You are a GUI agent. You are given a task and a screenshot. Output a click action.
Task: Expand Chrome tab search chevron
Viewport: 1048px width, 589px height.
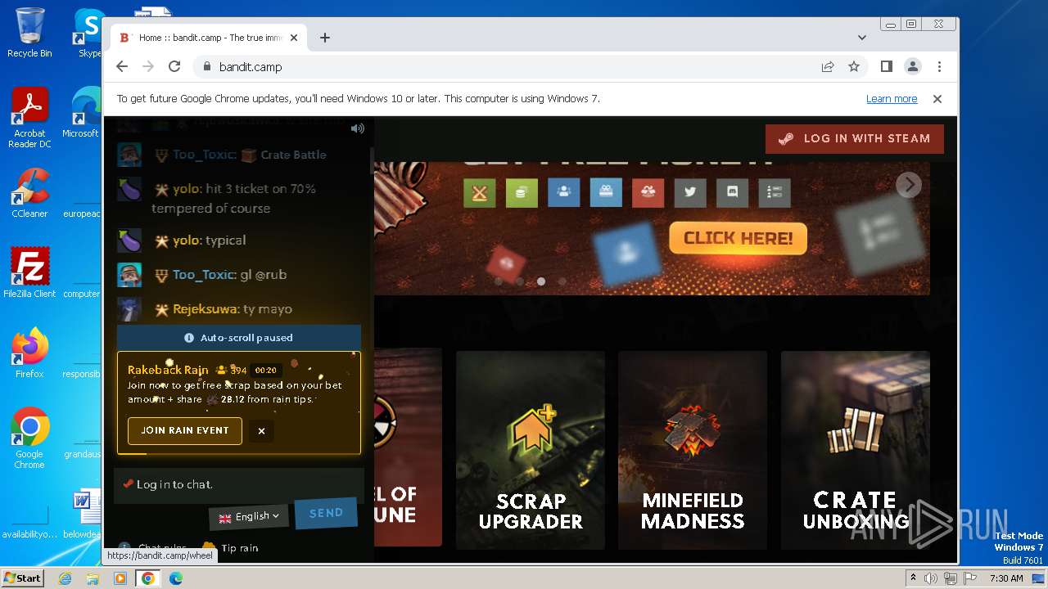[x=861, y=38]
